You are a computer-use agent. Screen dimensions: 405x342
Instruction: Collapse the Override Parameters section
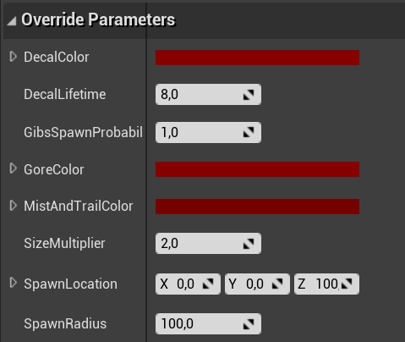click(x=12, y=21)
